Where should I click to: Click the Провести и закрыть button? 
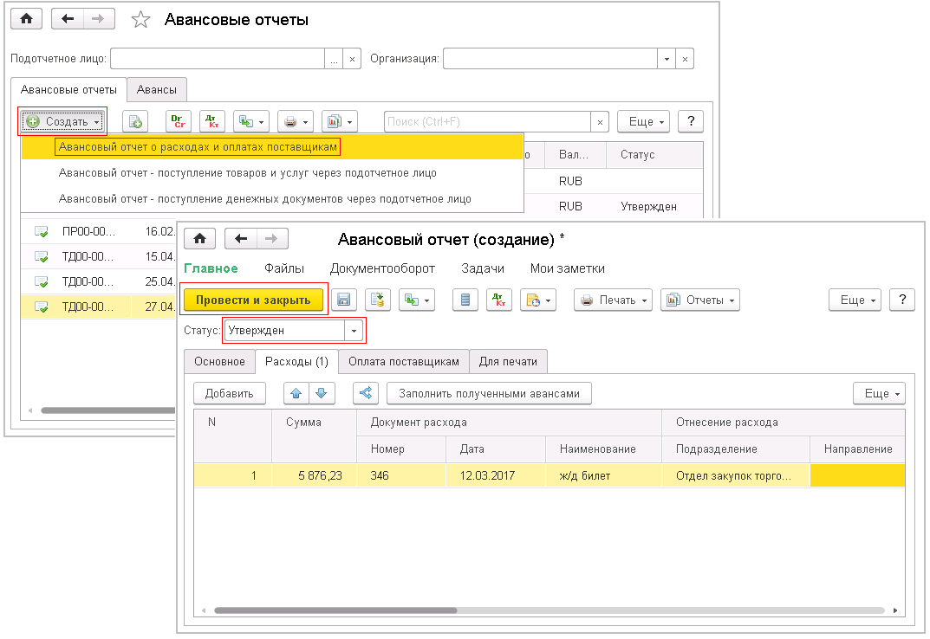[x=253, y=300]
